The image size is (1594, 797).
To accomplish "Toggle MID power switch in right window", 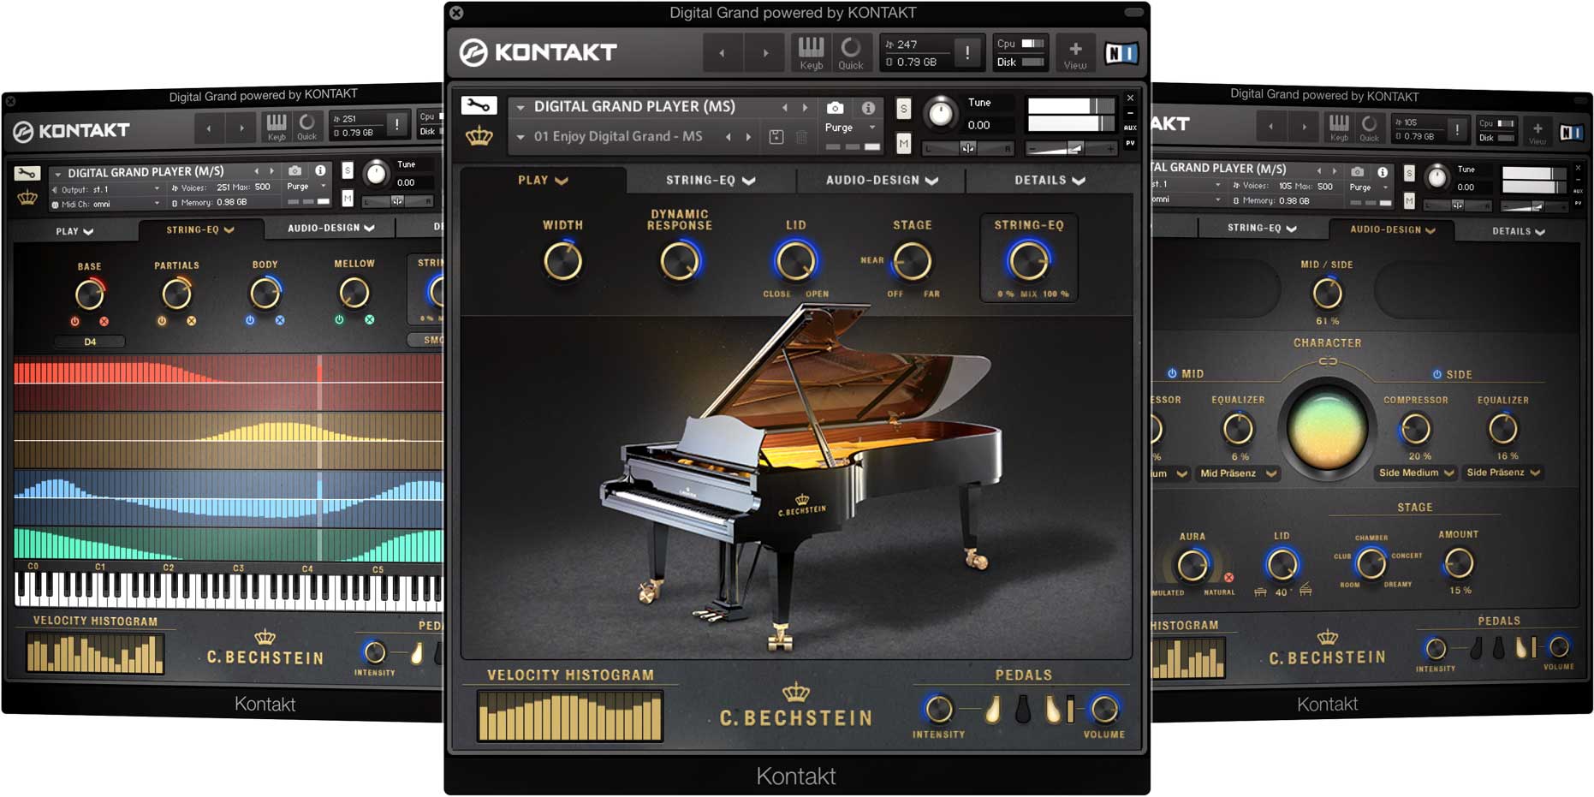I will pos(1172,373).
